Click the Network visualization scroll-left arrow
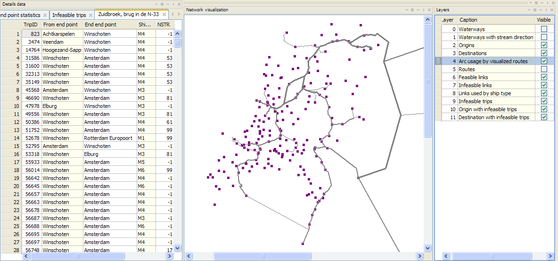The width and height of the screenshot is (558, 261). click(x=189, y=256)
